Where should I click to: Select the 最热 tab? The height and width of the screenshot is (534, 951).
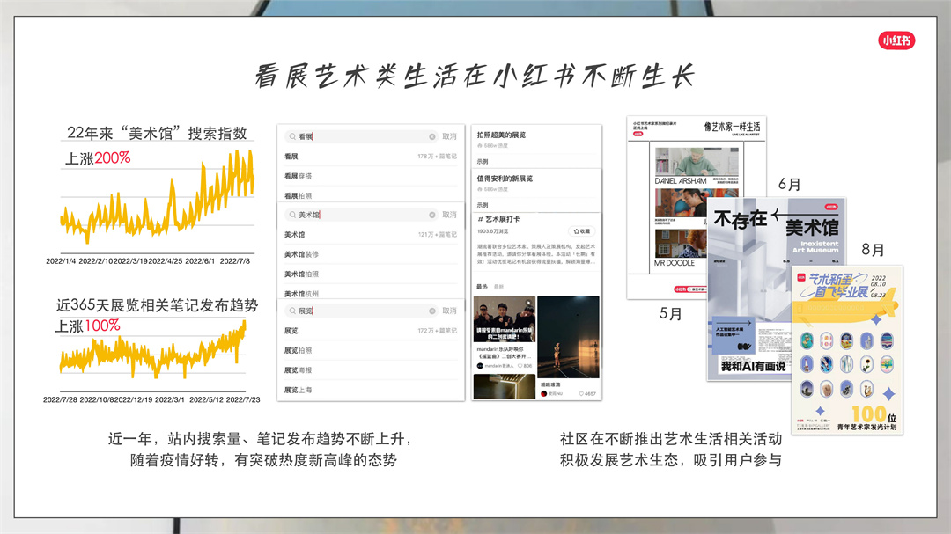pyautogui.click(x=480, y=287)
